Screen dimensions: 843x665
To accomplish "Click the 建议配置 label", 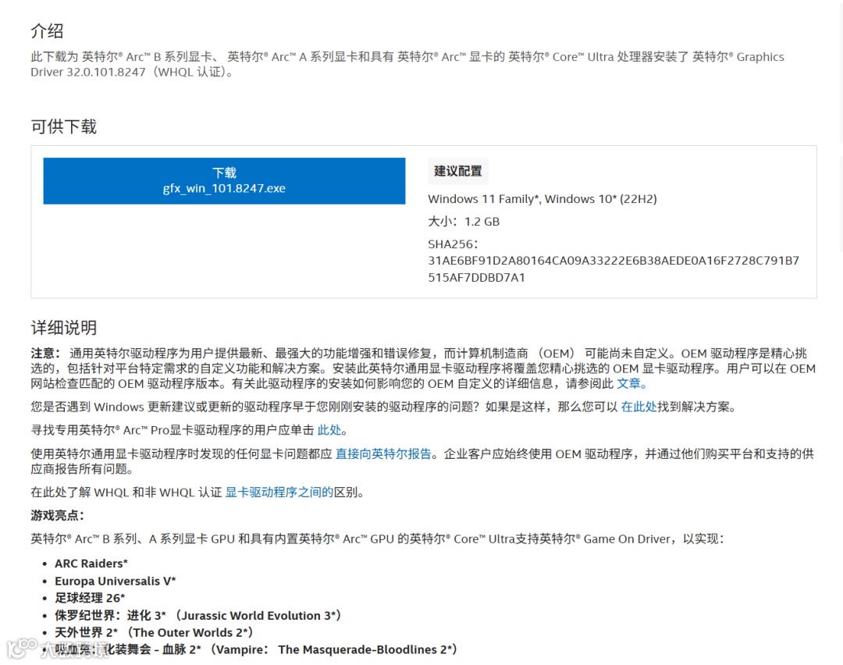I will 458,171.
